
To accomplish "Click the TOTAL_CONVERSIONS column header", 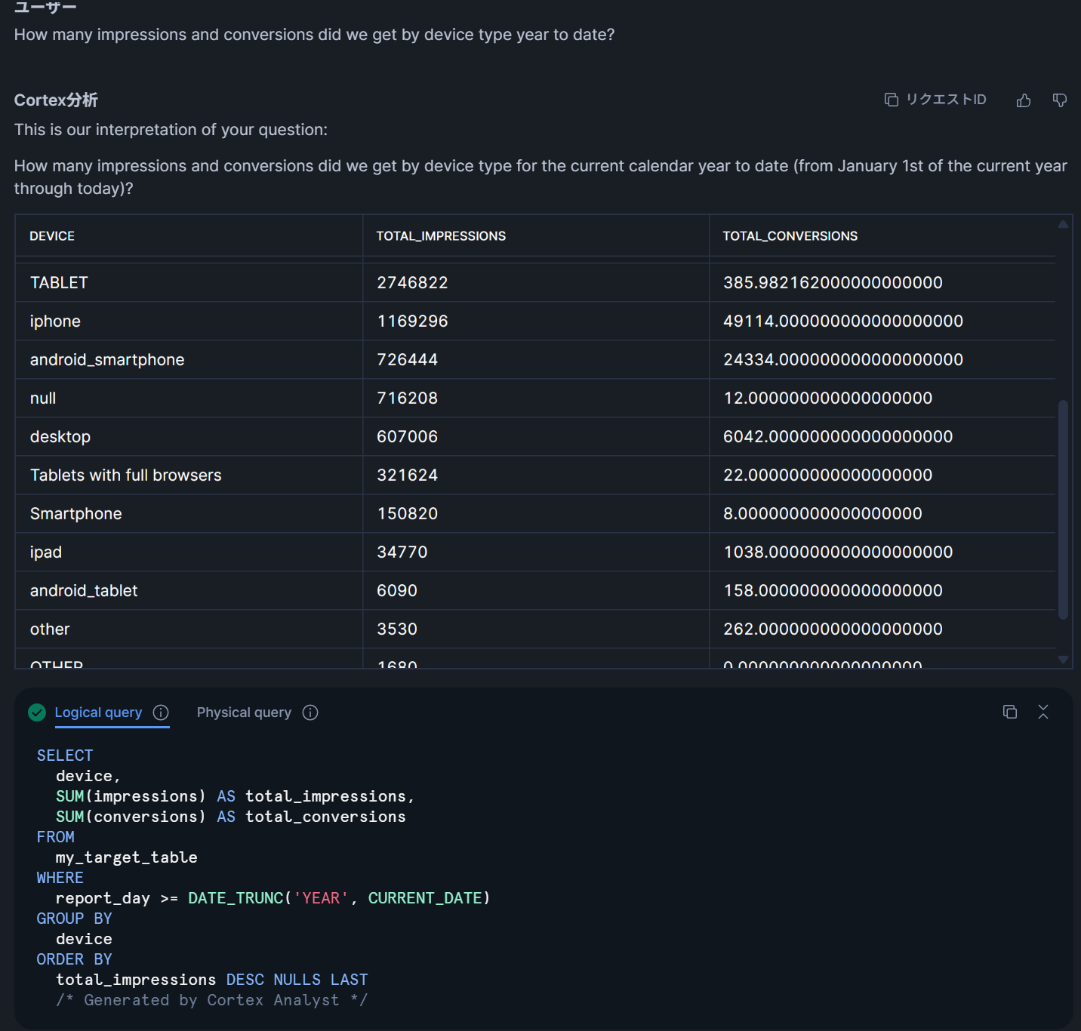I will (x=790, y=236).
